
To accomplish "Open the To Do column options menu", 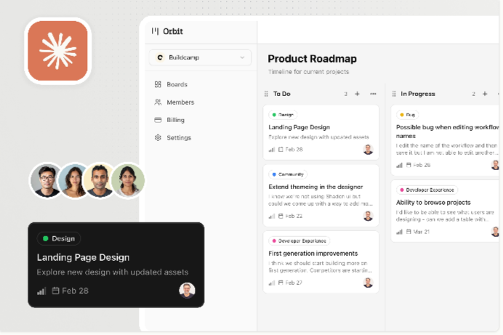I will click(x=373, y=94).
